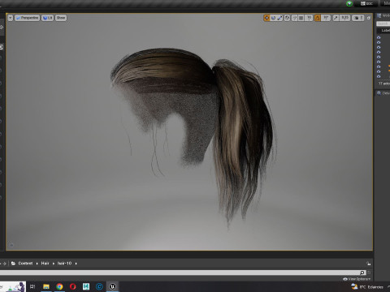
Task: Open the viewport Show menu
Action: (x=61, y=18)
